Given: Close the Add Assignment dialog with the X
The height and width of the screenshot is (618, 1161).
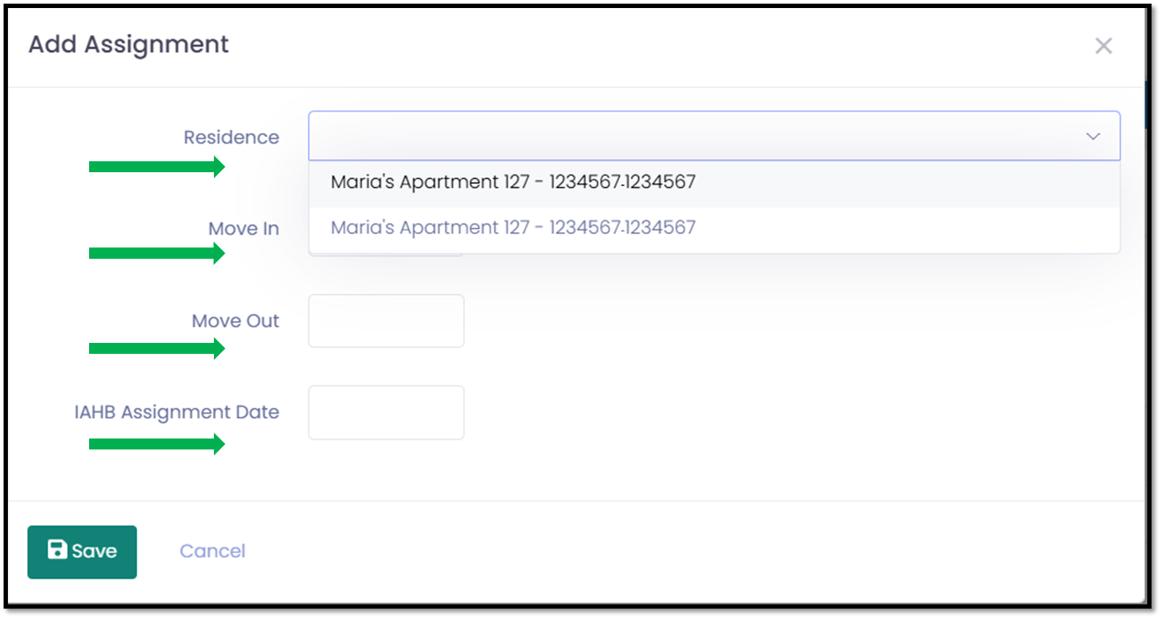Looking at the screenshot, I should (x=1103, y=46).
